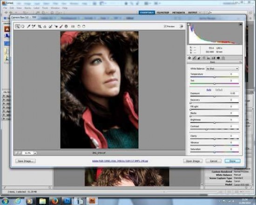Viewport: 256px width, 205px height.
Task: Uncheck the Preview checkbox
Action: pos(165,26)
